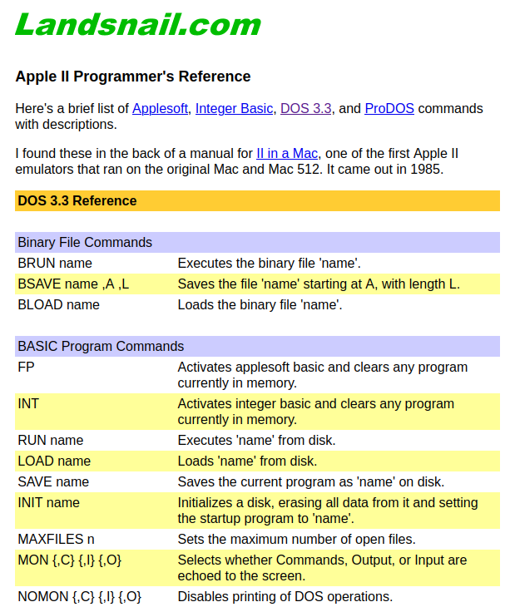Open the ProDOS link
Image resolution: width=510 pixels, height=607 pixels.
pos(389,108)
